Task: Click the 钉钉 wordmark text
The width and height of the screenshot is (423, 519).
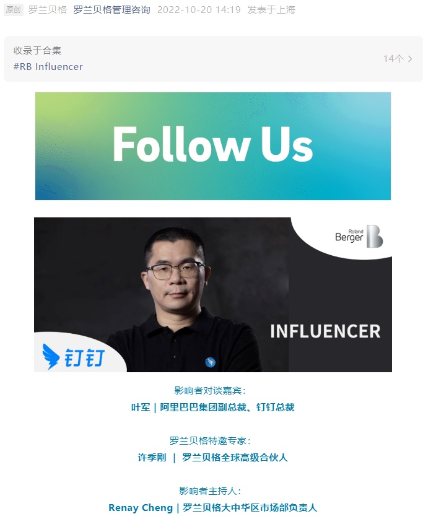Action: click(84, 357)
